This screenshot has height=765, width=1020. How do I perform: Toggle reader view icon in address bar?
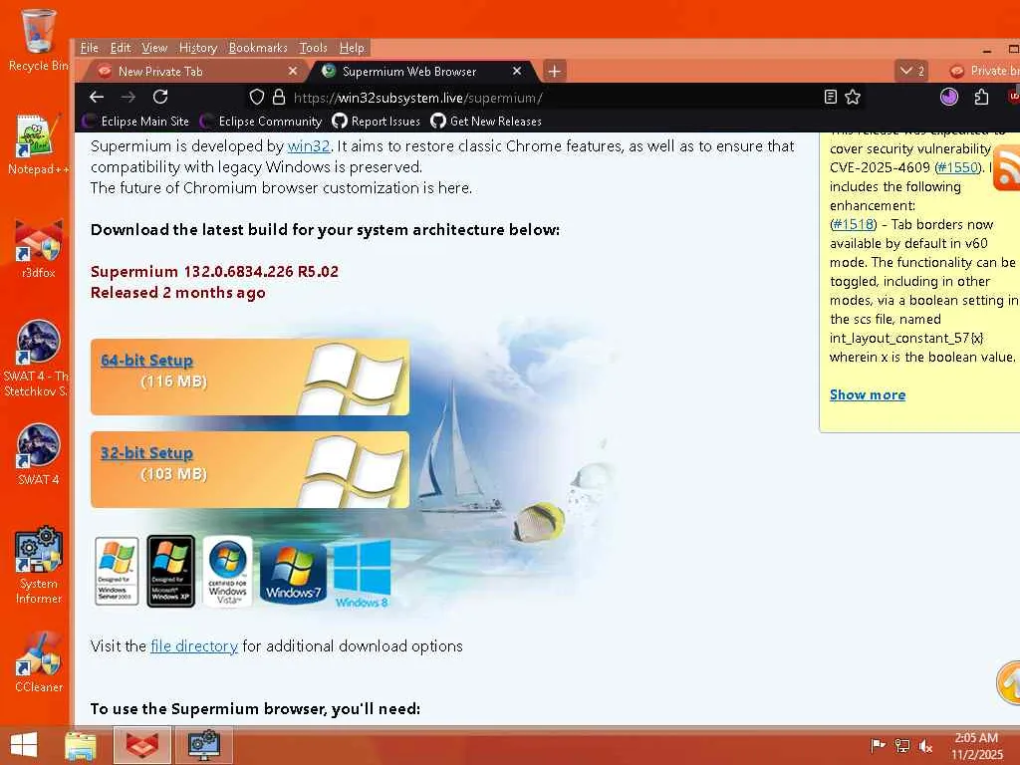click(x=830, y=97)
